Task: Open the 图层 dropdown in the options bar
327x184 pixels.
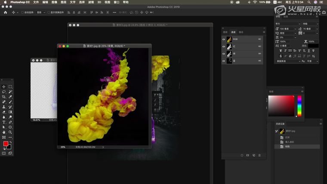Action: pyautogui.click(x=40, y=12)
